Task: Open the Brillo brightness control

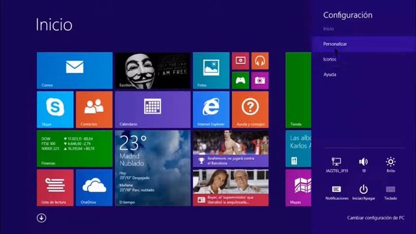Action: 391,164
